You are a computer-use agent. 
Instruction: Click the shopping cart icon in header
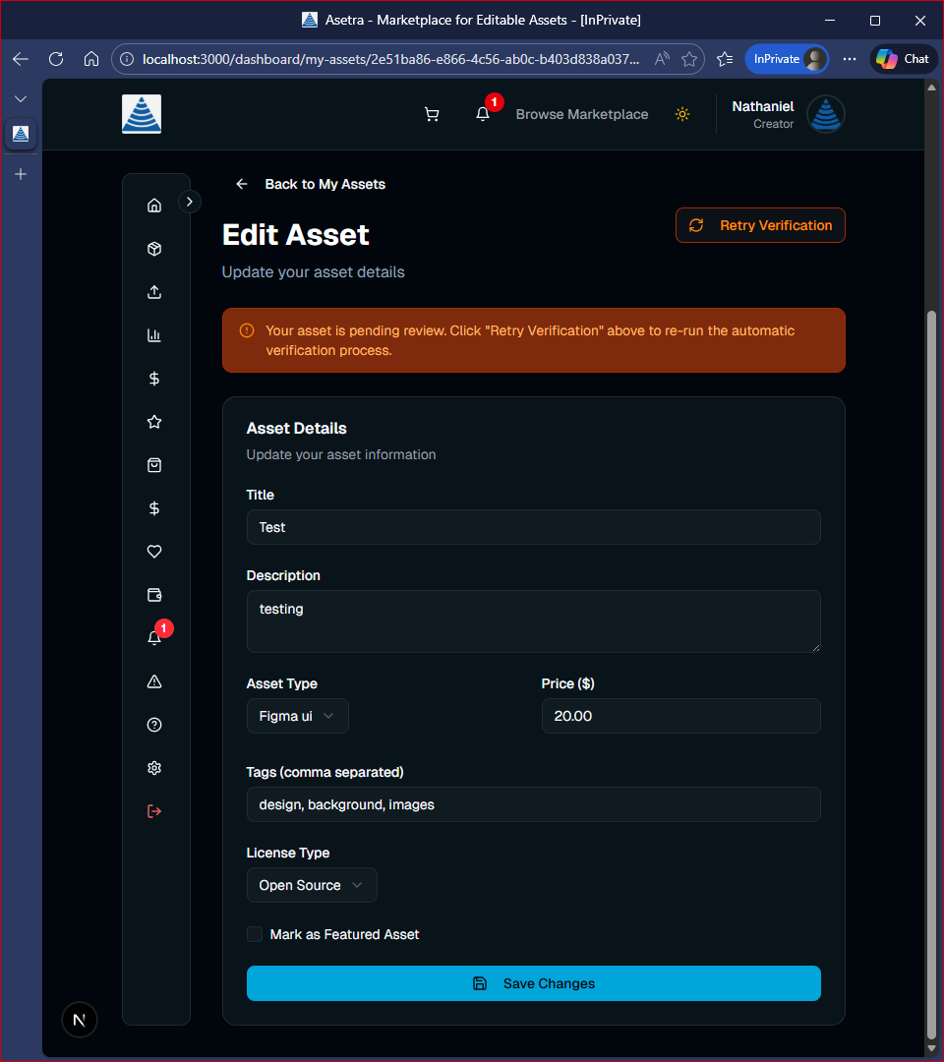[x=431, y=114]
